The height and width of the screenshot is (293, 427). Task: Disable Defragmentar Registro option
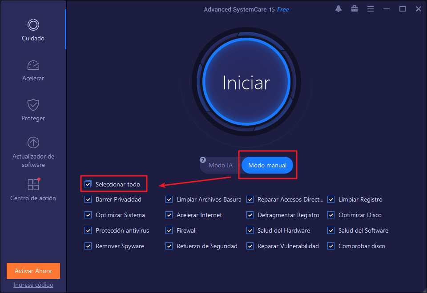pos(250,215)
